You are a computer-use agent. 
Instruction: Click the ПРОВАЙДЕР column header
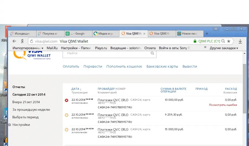tap(106, 89)
